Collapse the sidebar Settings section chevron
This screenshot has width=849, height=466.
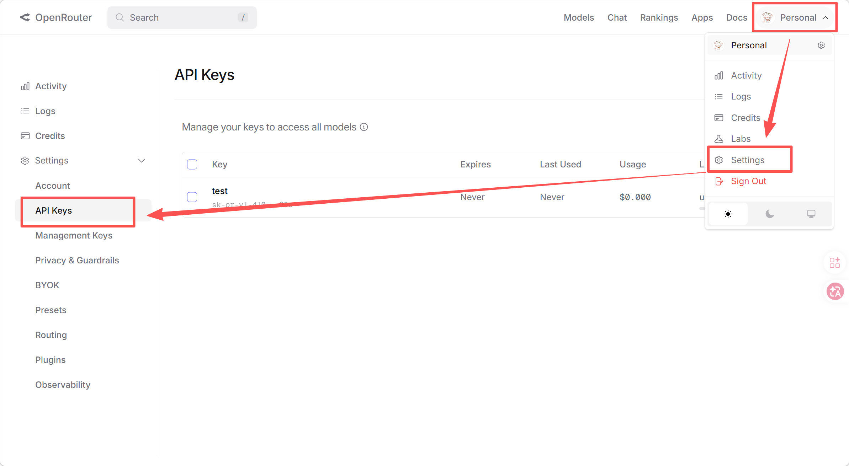142,161
